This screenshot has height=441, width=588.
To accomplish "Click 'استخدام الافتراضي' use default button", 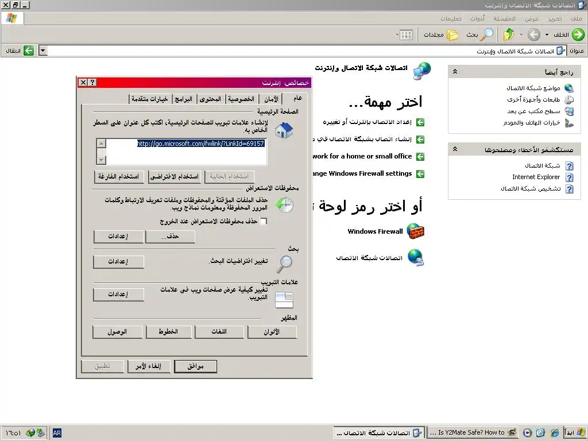I will click(x=175, y=177).
